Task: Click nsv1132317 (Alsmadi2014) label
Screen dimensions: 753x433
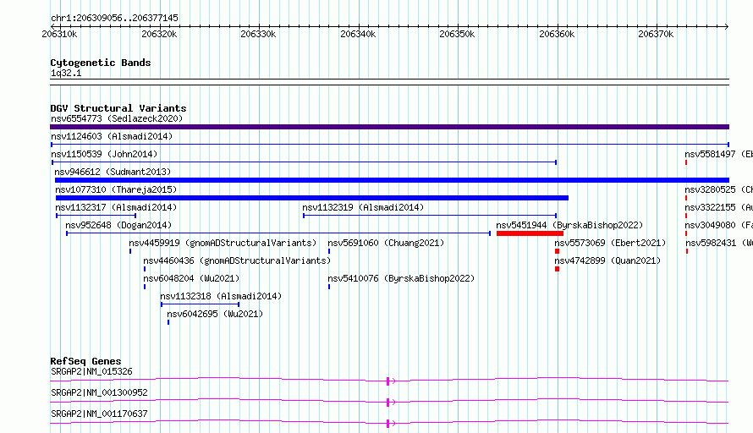Action: [116, 207]
